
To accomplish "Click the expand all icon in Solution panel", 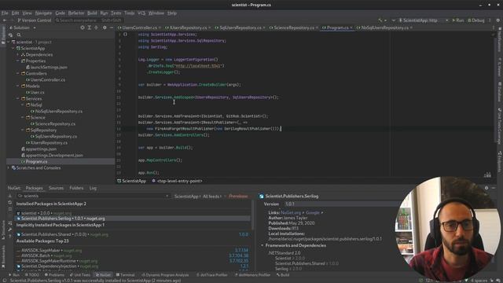I will [x=90, y=28].
